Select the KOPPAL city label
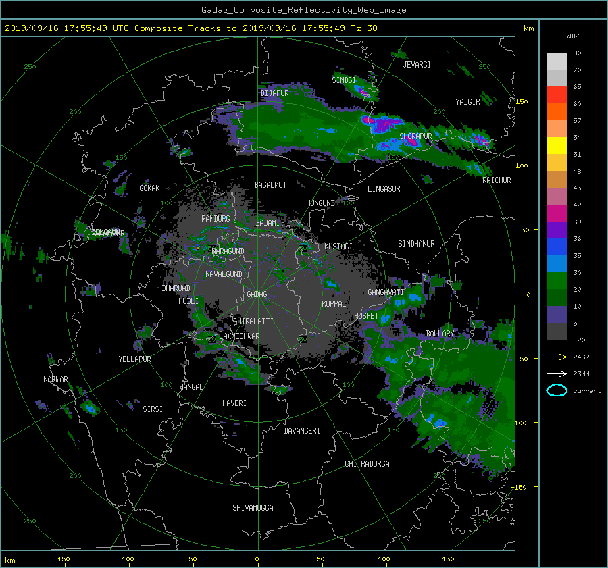Screen dimensions: 608x568 click(x=334, y=304)
